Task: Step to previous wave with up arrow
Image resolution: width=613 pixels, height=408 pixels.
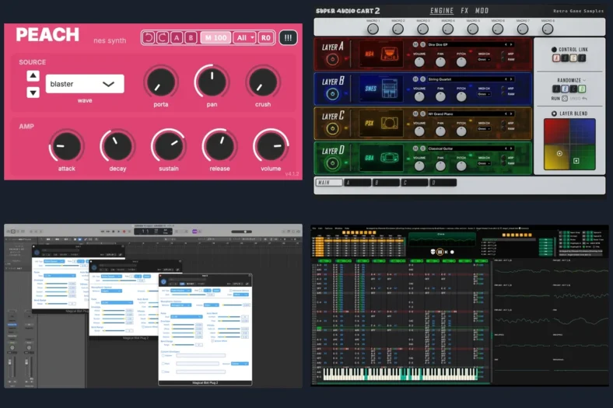Action: [x=33, y=75]
